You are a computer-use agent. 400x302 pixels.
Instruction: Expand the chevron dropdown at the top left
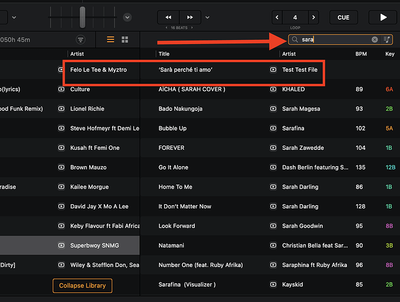coord(14,18)
